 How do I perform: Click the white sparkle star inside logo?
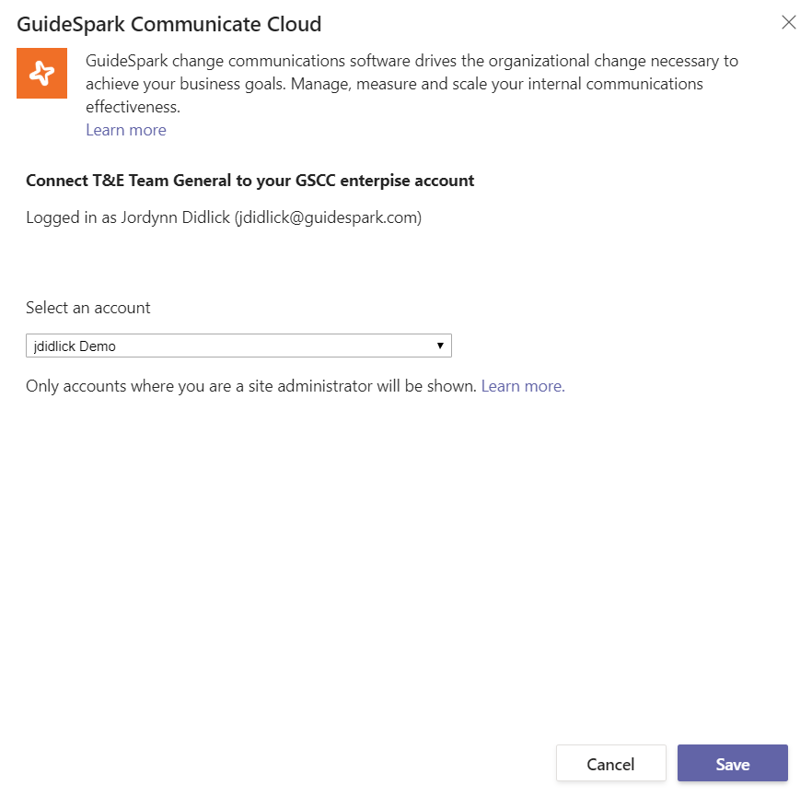point(41,73)
